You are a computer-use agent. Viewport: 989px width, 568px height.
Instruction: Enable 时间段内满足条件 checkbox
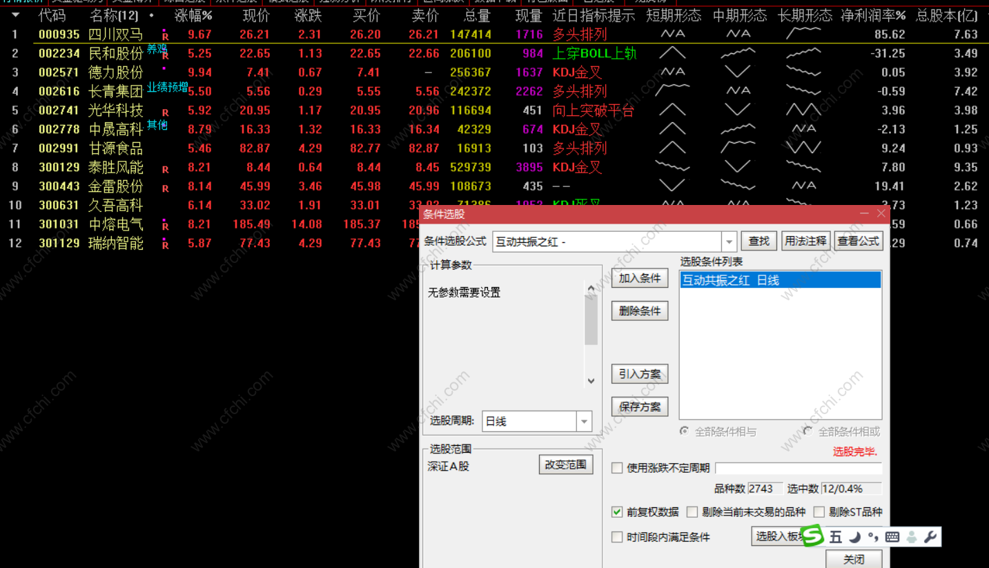coord(617,537)
